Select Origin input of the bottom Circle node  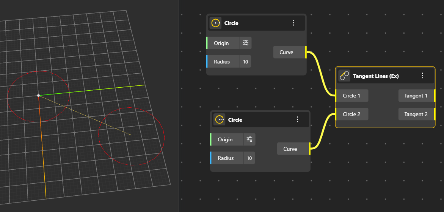(227, 139)
